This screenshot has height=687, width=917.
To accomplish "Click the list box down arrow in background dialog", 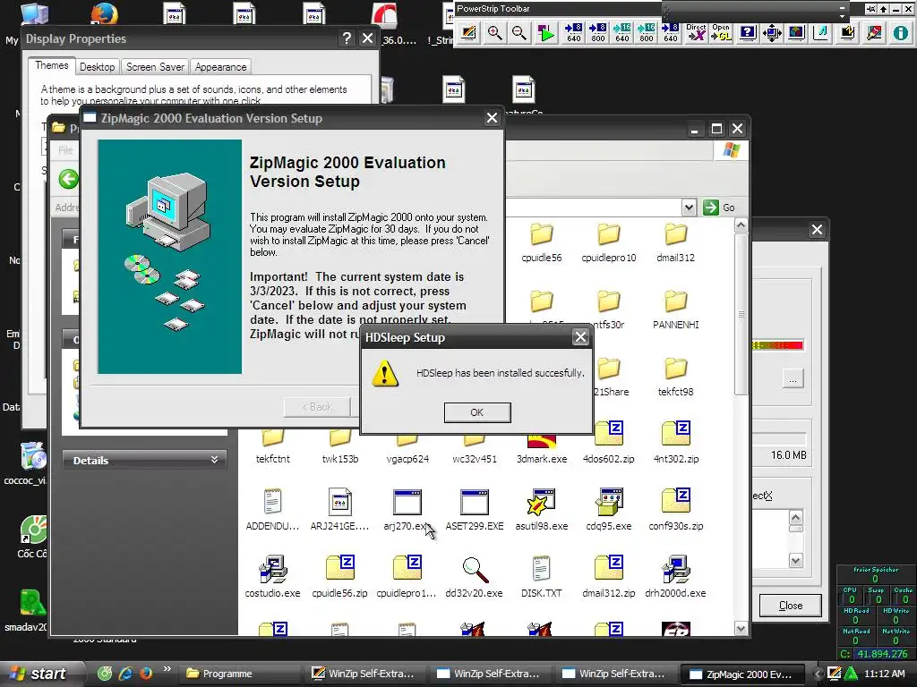I will pyautogui.click(x=795, y=561).
